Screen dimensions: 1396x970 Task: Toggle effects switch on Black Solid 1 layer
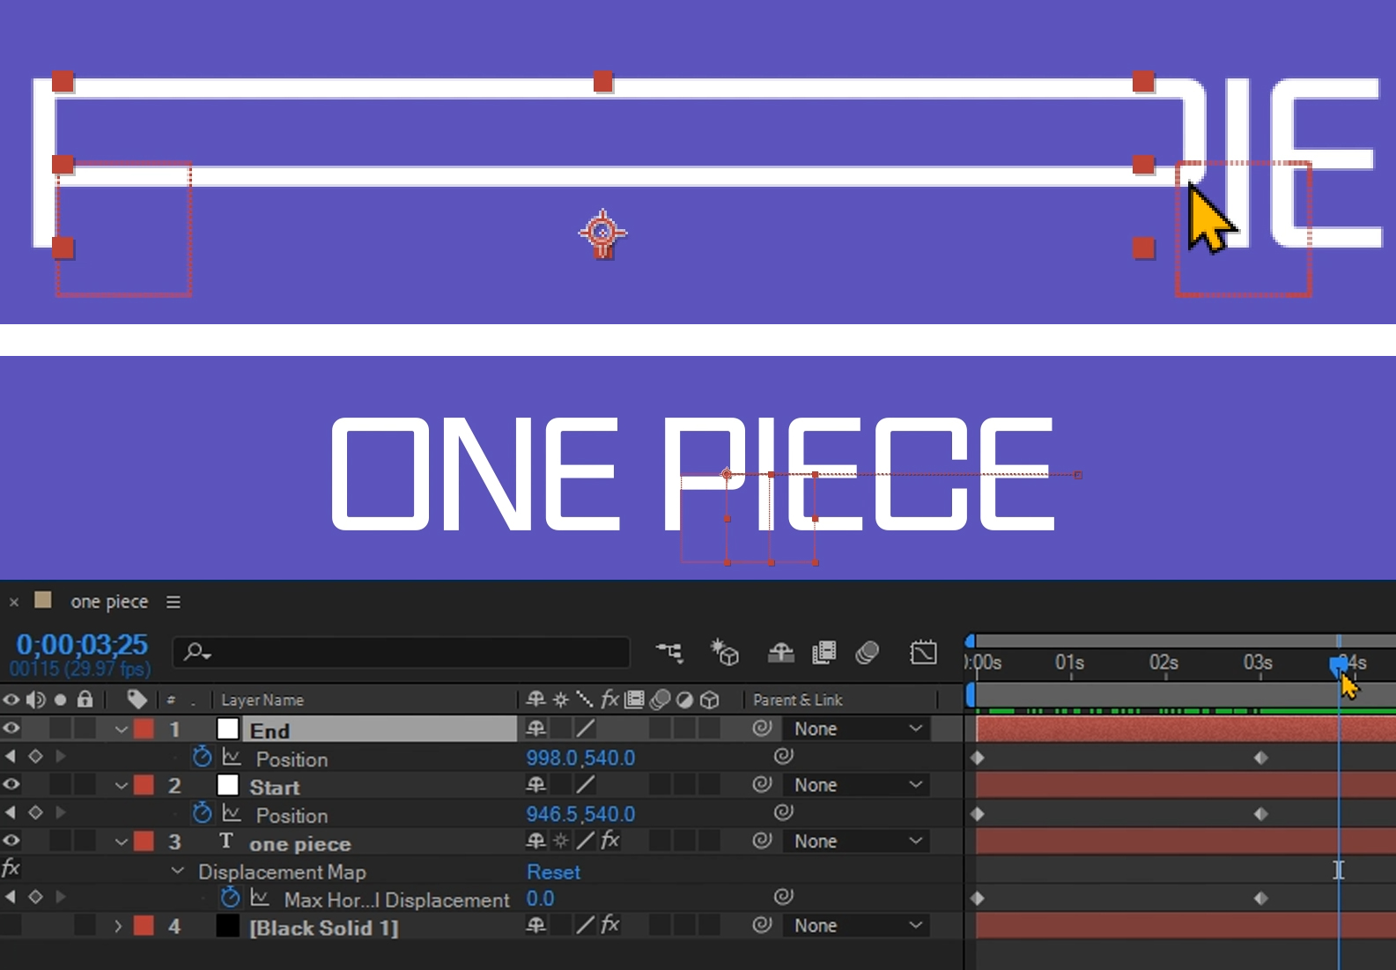pyautogui.click(x=610, y=925)
